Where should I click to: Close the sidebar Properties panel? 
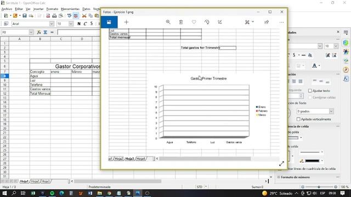click(338, 32)
